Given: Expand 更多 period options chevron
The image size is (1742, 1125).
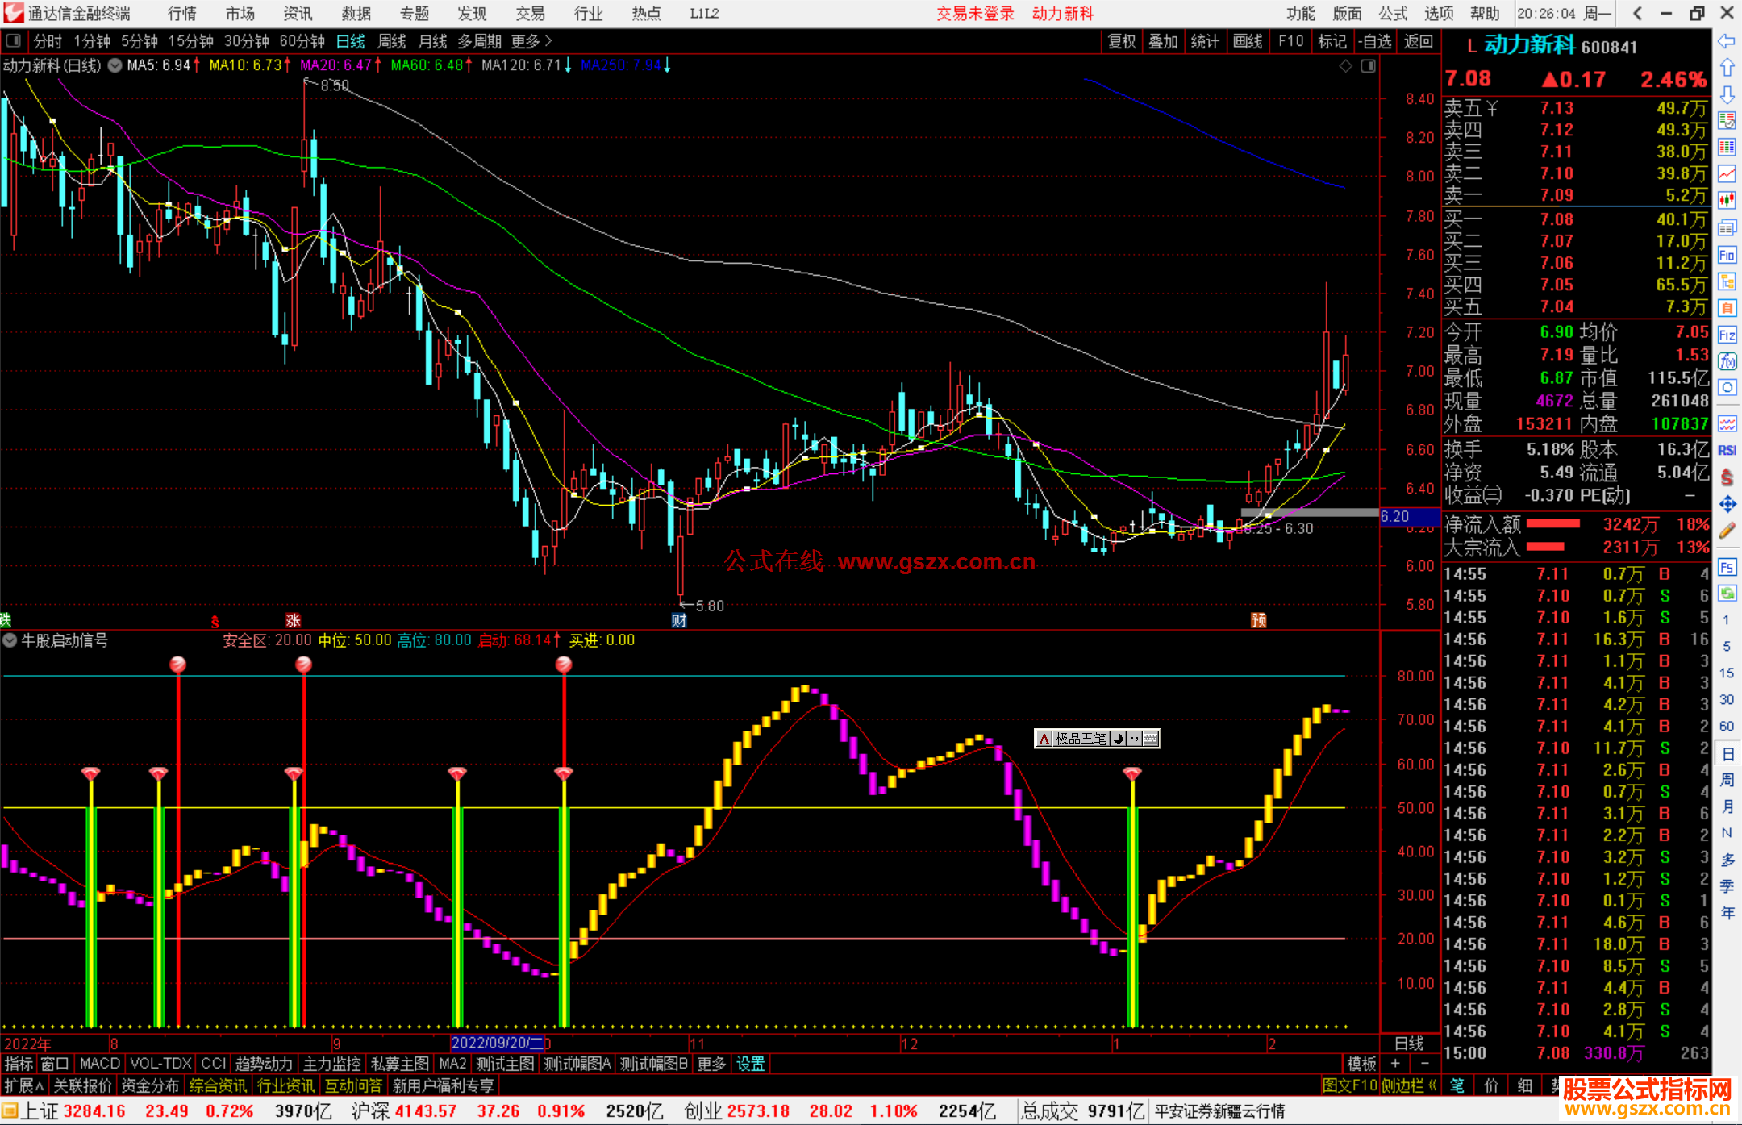Looking at the screenshot, I should tap(548, 40).
